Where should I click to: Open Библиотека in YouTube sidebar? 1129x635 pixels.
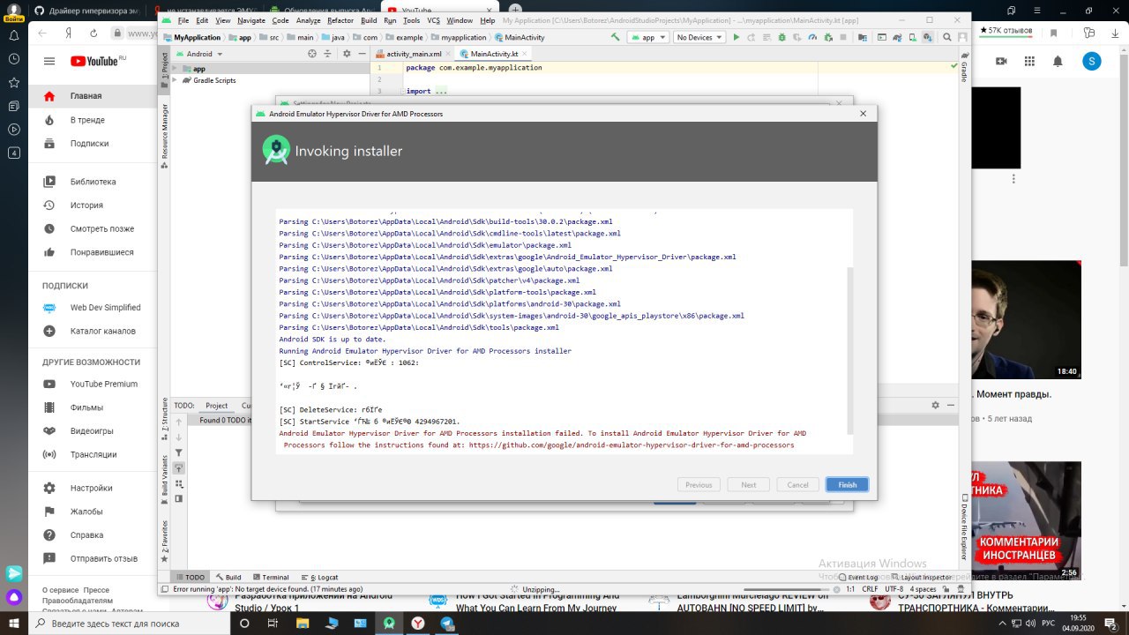point(93,182)
